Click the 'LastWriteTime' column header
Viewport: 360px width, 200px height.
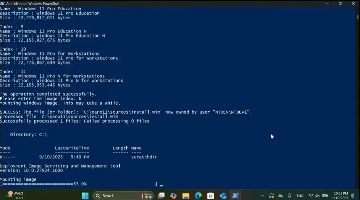72,148
